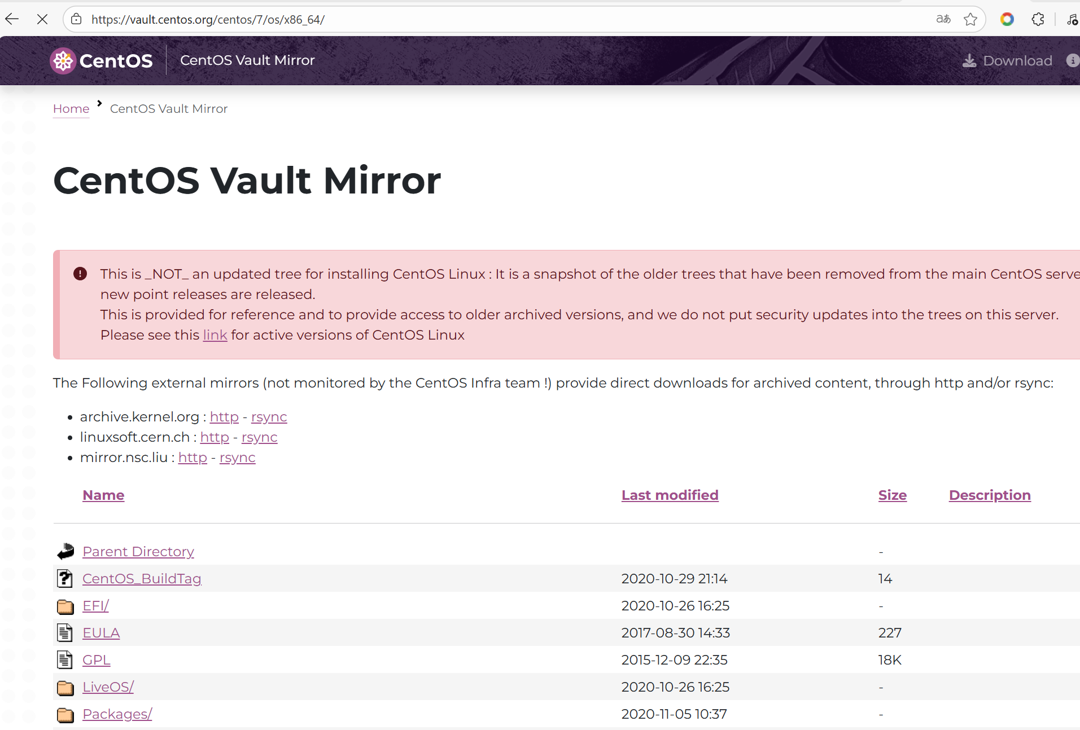
Task: Open the info circle icon in header
Action: (x=1073, y=60)
